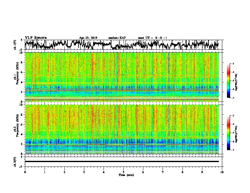250x193 pixels.
Task: Click the "10" tick on ch.2 frequency axis
Action: [21, 105]
